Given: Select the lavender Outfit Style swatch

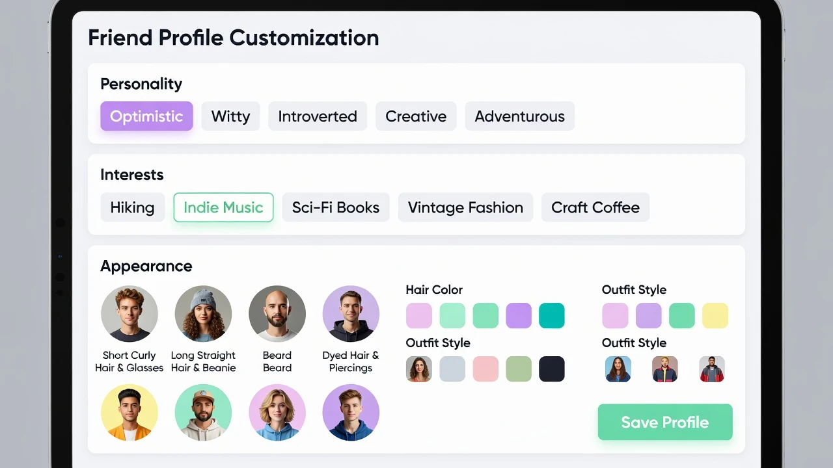Looking at the screenshot, I should 648,316.
